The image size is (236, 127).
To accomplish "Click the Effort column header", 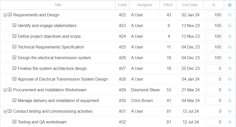I will pos(168,5).
